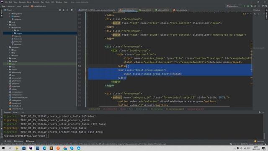Open PhpStorm icon in the taskbar
Screen dimensions: 268x151
[31, 148]
